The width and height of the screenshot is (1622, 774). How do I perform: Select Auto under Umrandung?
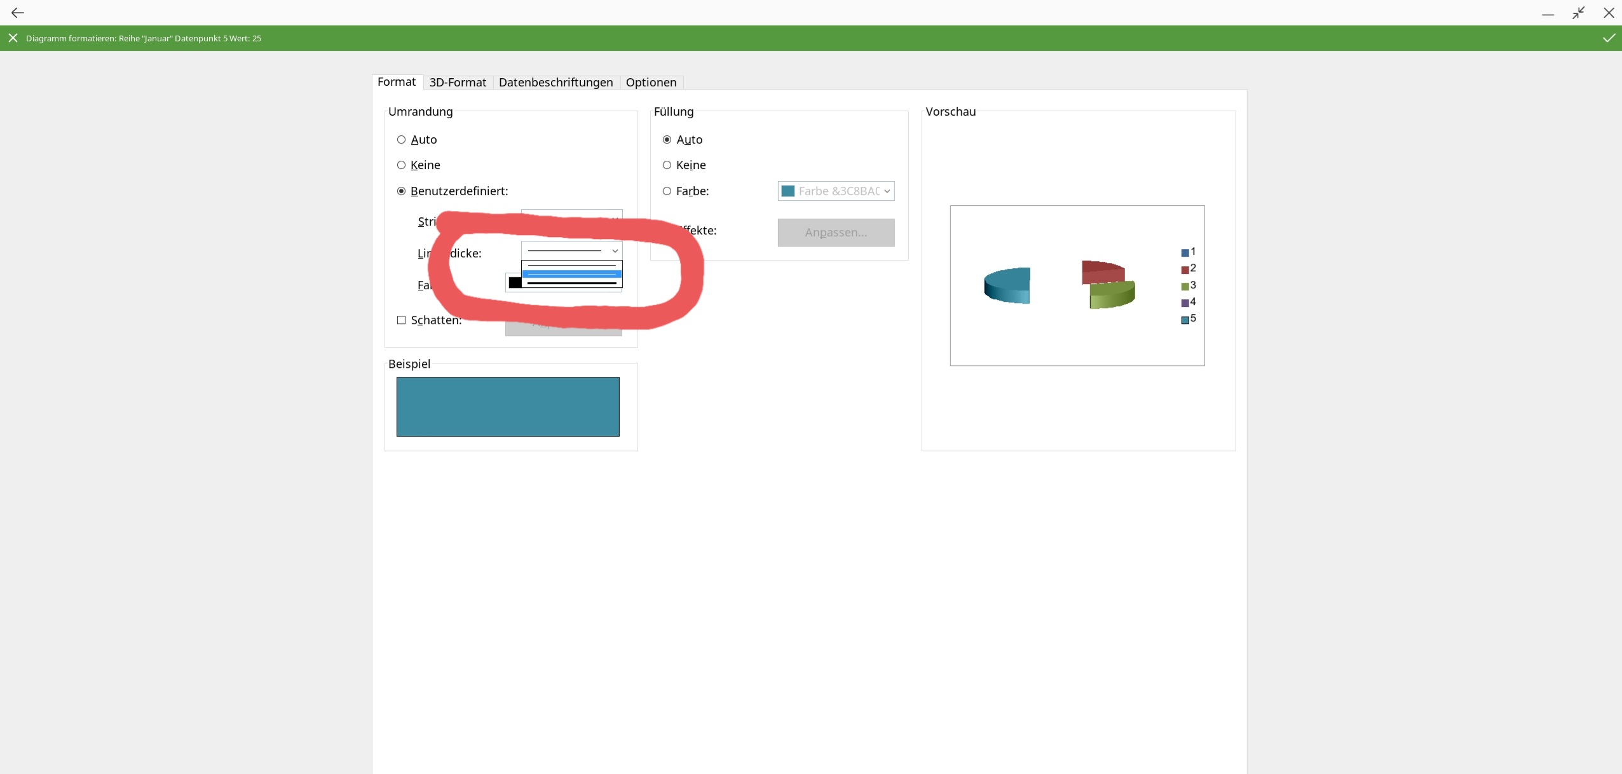(417, 140)
